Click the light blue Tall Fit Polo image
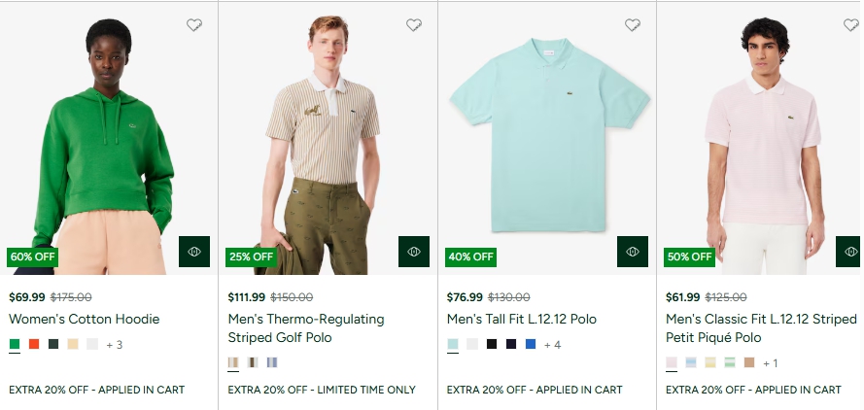The width and height of the screenshot is (864, 410). pos(548,136)
